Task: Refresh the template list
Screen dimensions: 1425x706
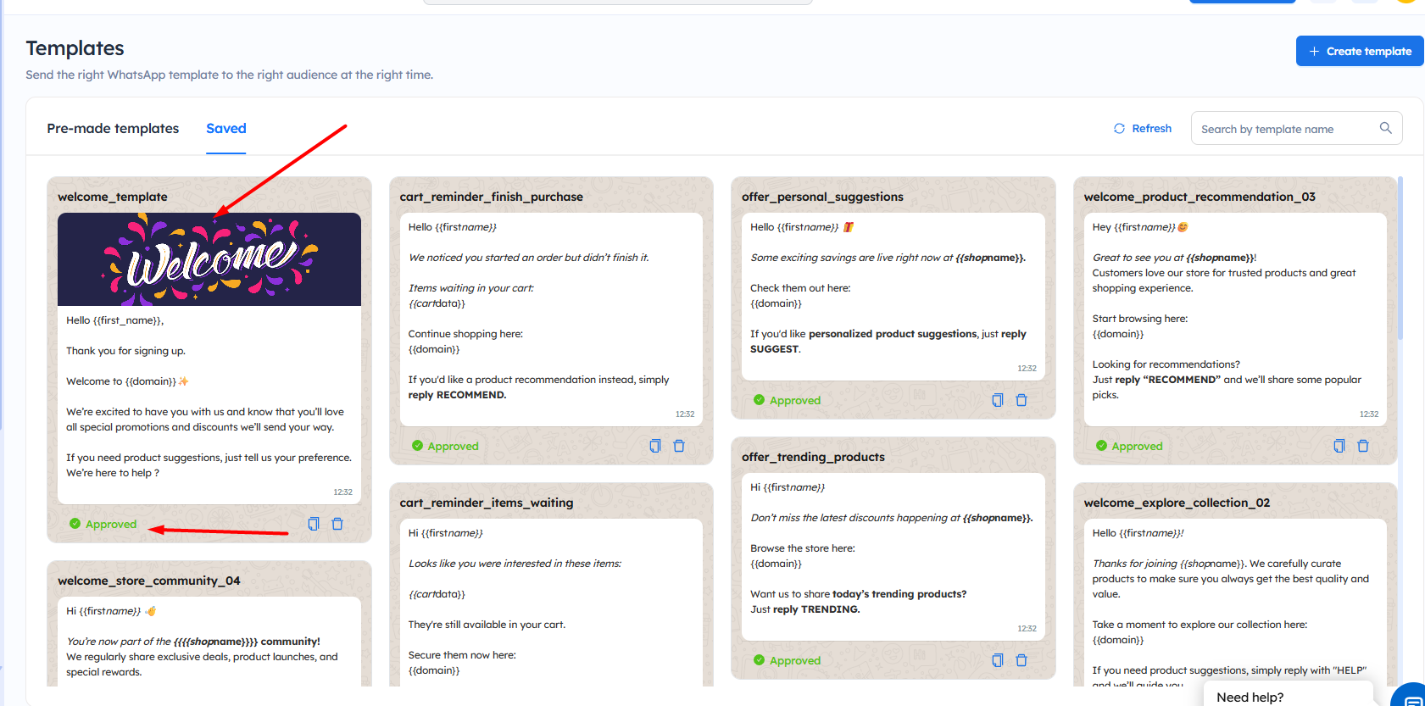Action: point(1143,129)
